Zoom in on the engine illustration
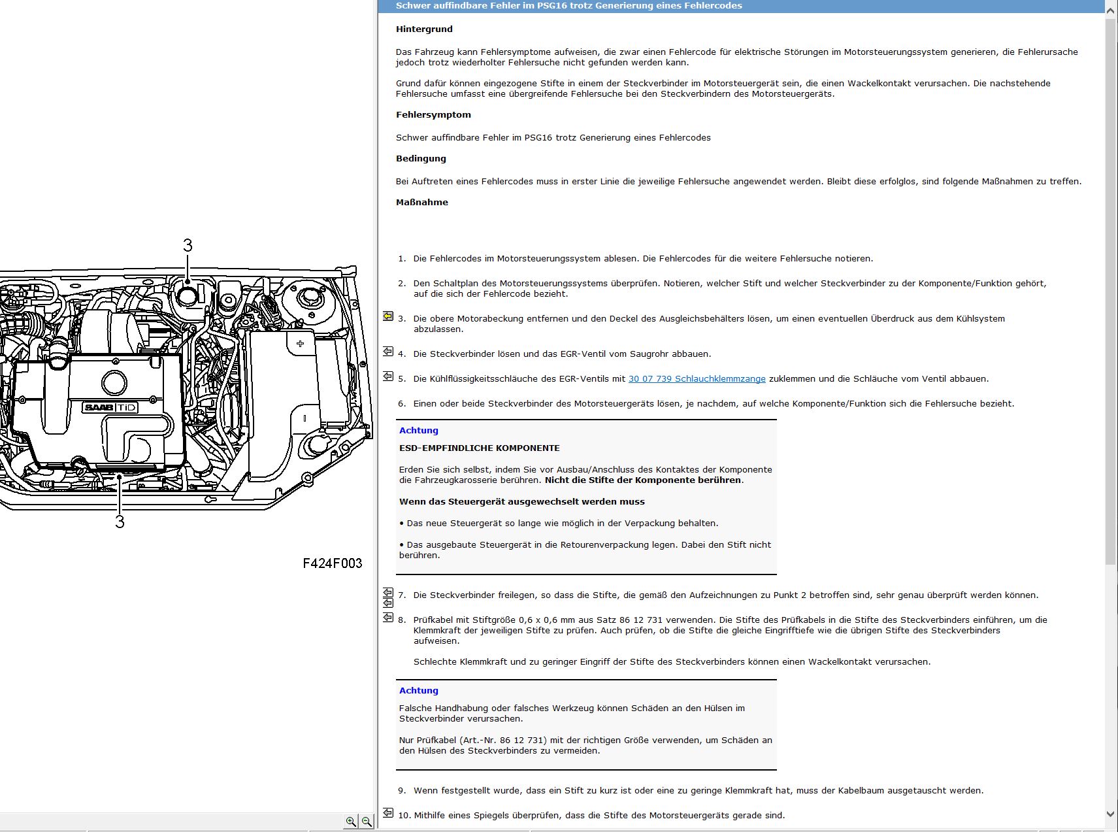Viewport: 1118px width, 832px height. click(351, 822)
